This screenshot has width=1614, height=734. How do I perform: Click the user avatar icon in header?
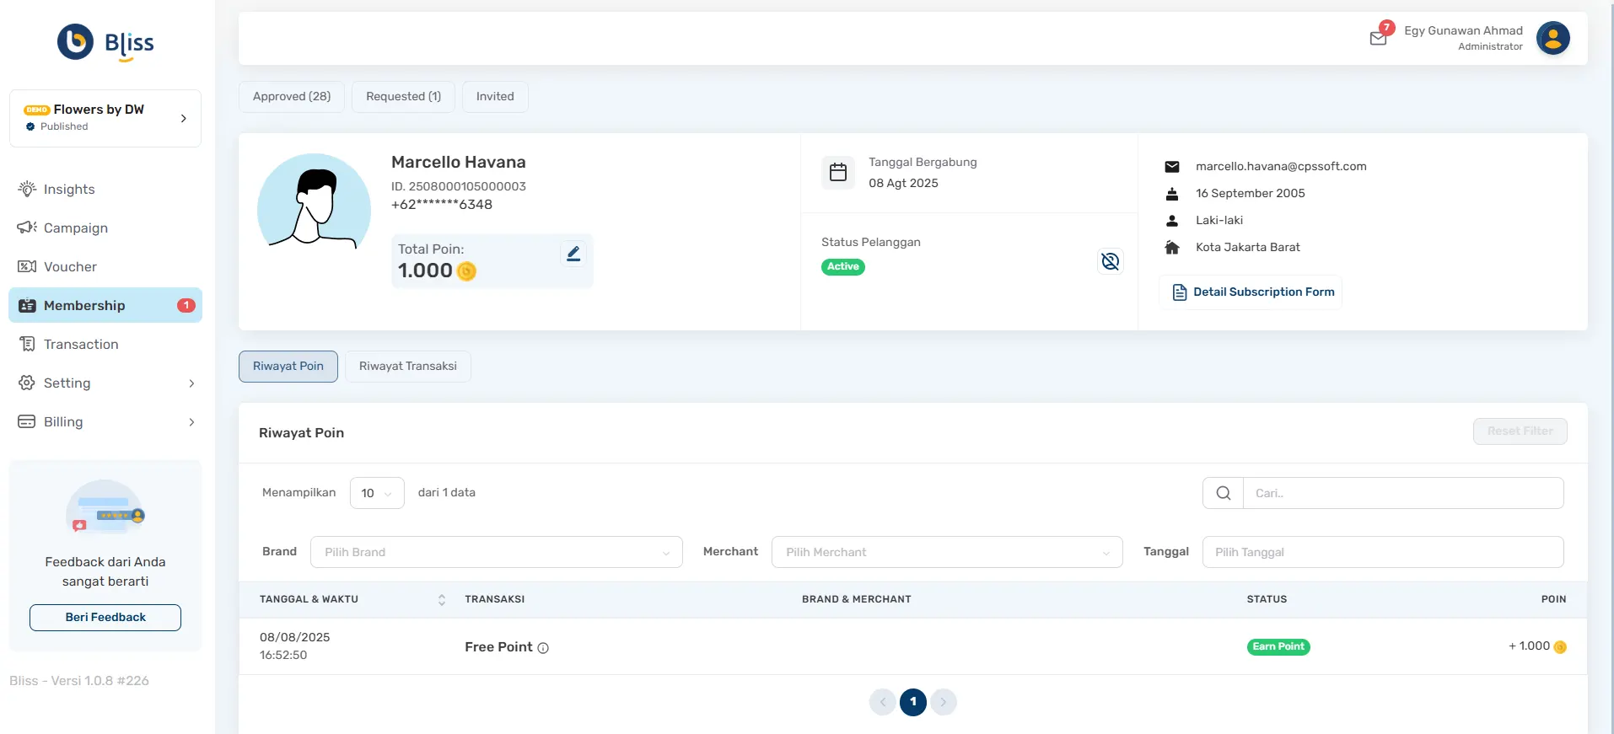1552,38
